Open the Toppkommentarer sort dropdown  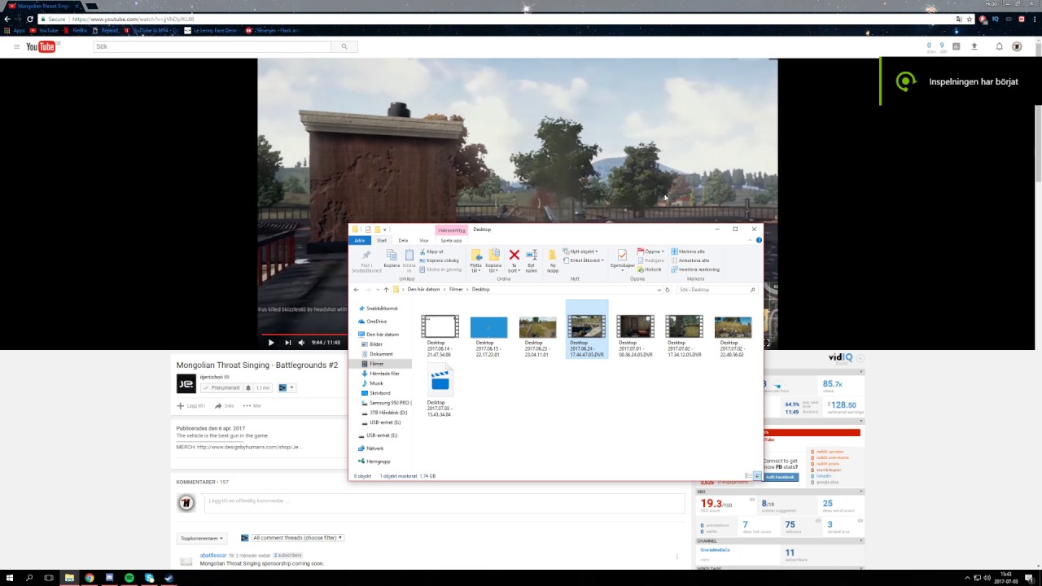(201, 538)
